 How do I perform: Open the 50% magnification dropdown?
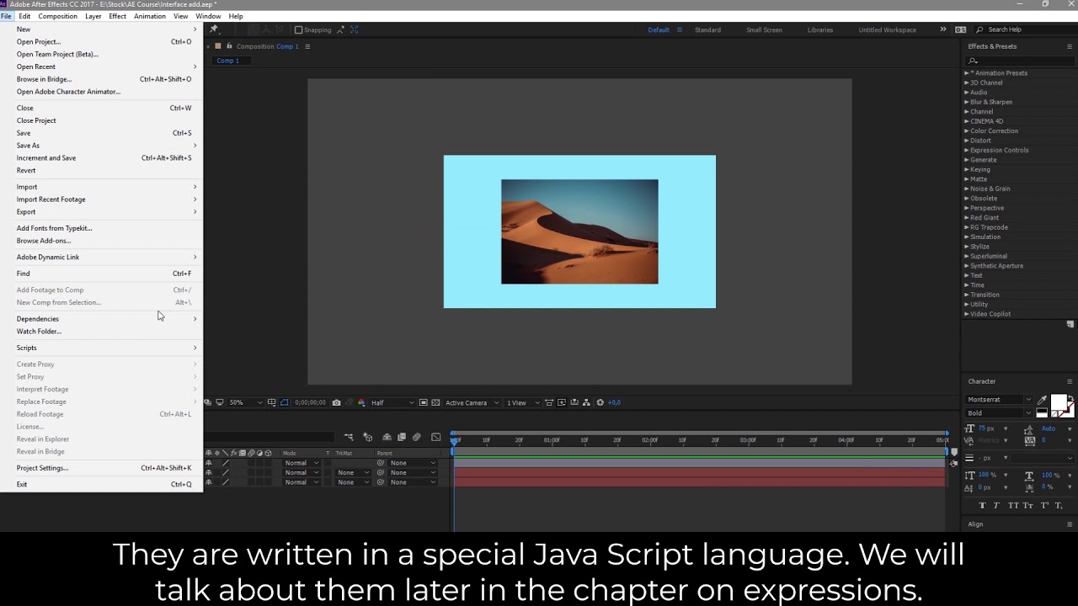coord(248,402)
